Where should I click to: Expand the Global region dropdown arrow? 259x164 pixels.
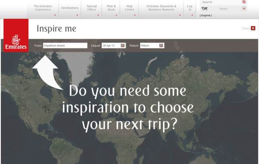point(244,9)
